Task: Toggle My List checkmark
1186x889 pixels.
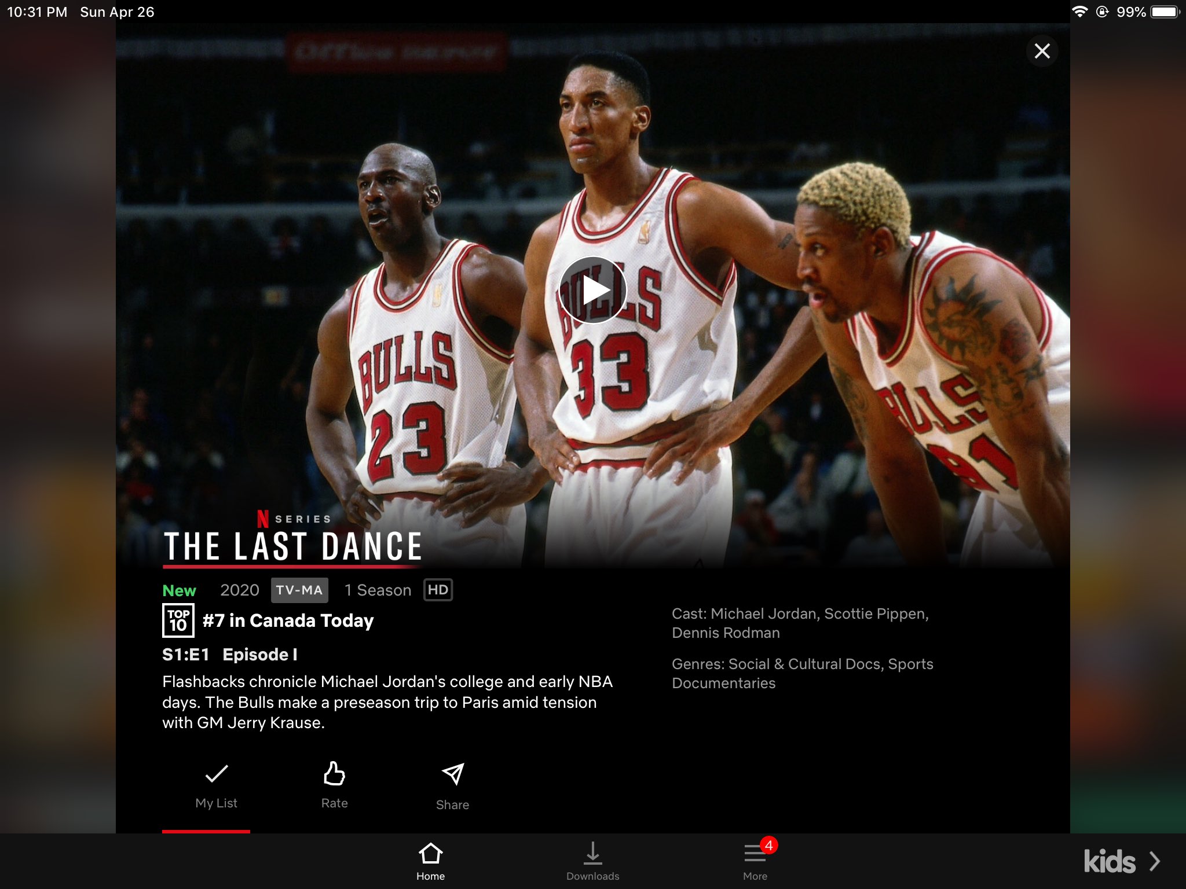Action: point(217,774)
